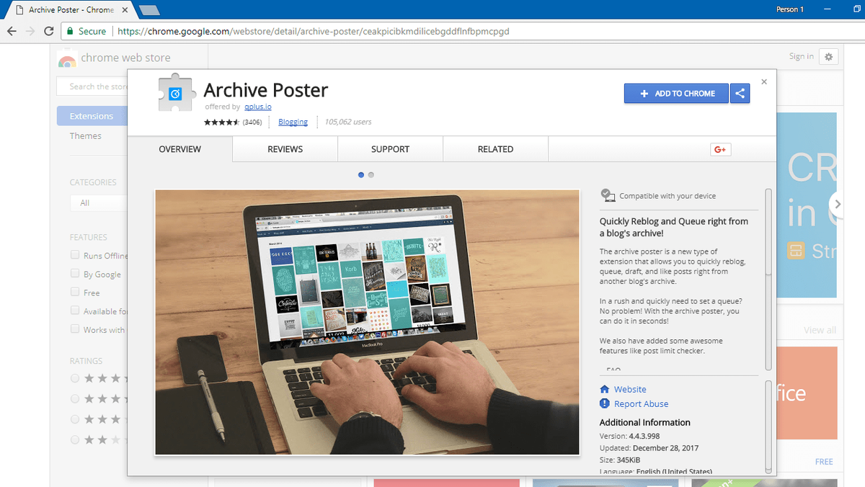Click the browser forward arrow
The width and height of the screenshot is (865, 487).
coord(30,32)
